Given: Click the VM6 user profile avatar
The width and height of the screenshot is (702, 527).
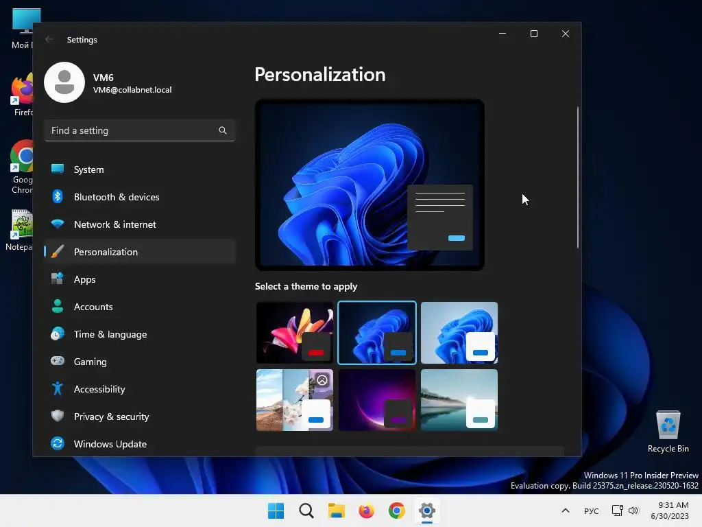Looking at the screenshot, I should pyautogui.click(x=64, y=82).
